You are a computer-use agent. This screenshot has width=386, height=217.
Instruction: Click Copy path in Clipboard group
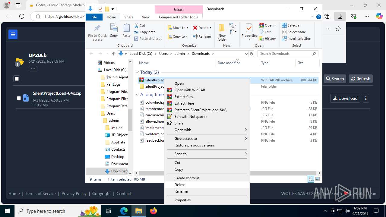coord(145,32)
